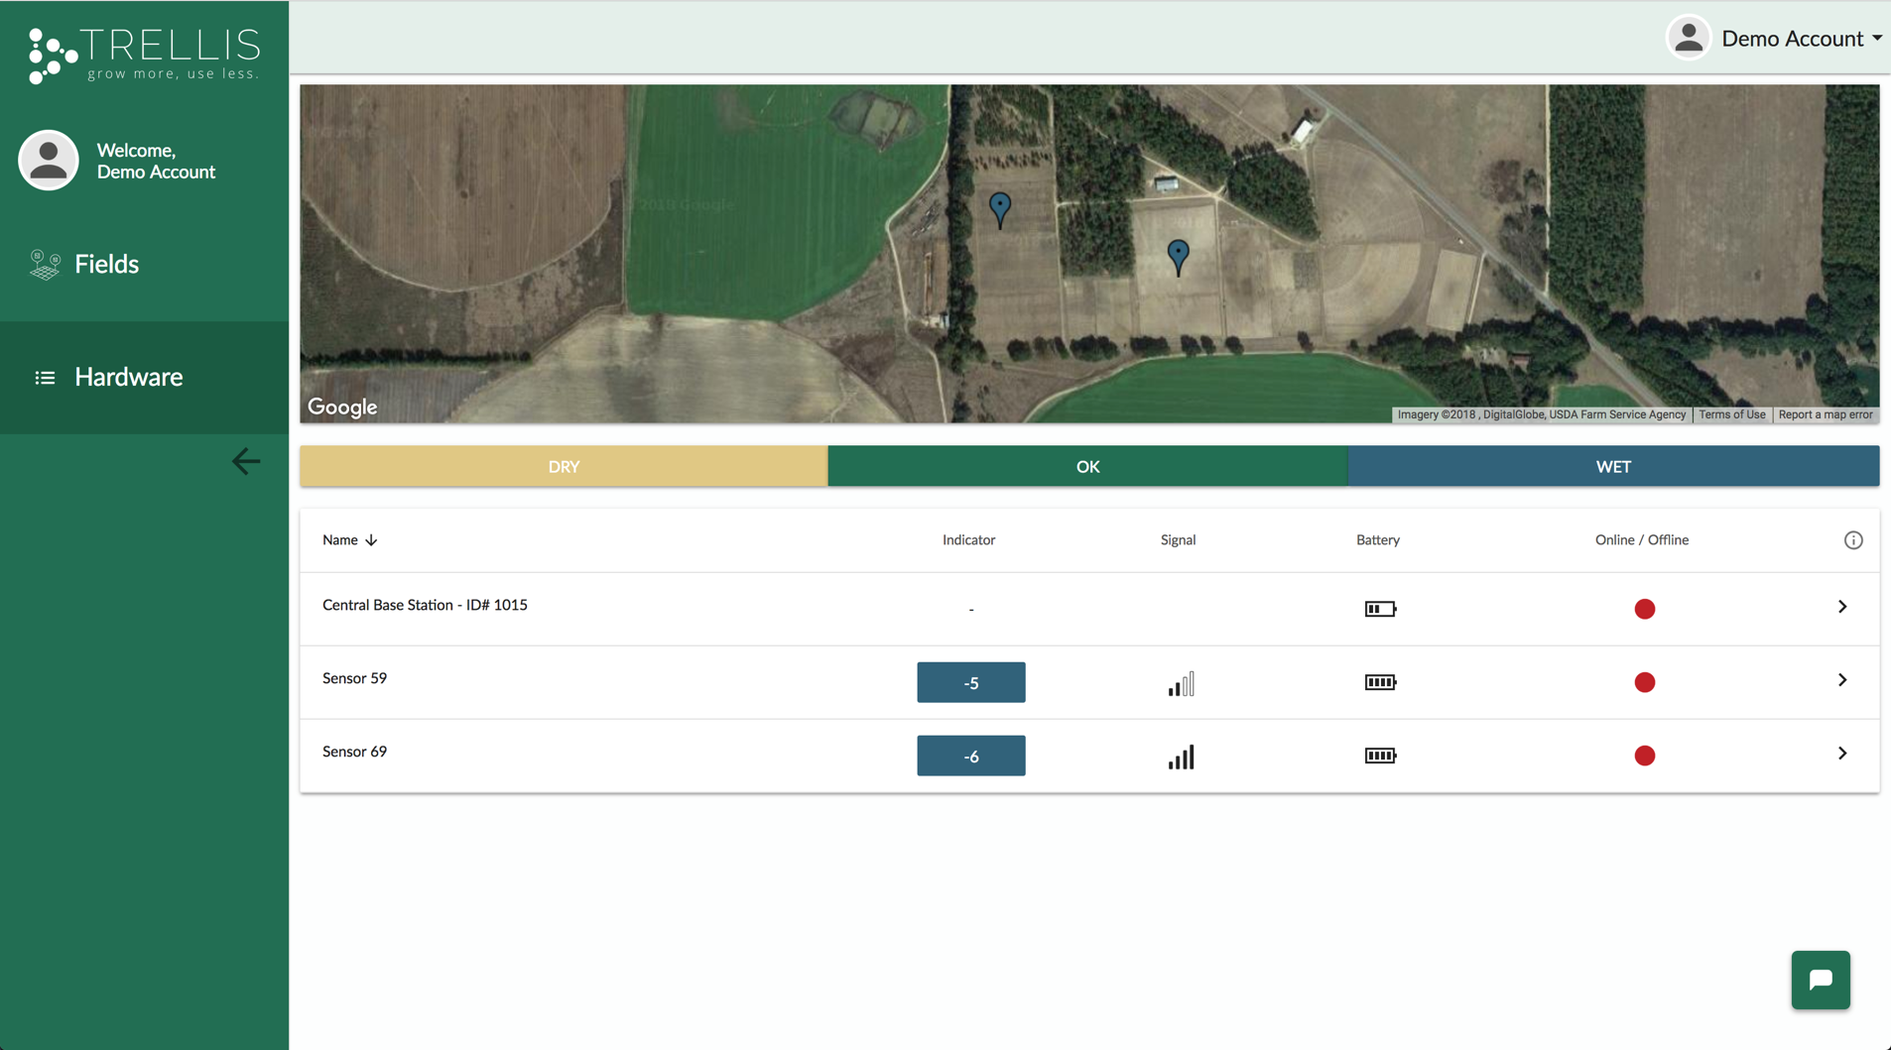Open the table info icon
This screenshot has width=1891, height=1050.
(x=1853, y=540)
